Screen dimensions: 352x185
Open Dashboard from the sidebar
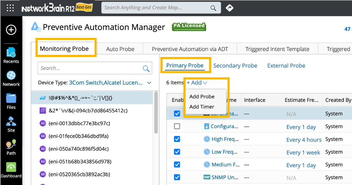point(11,170)
